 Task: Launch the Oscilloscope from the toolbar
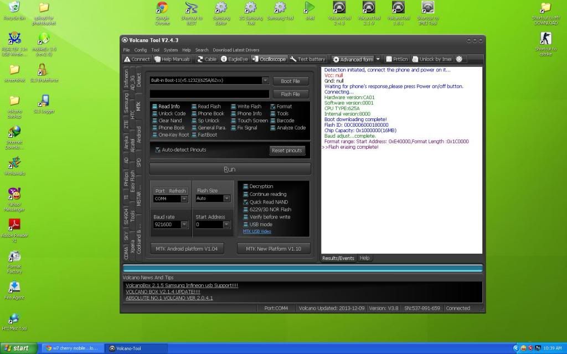pyautogui.click(x=269, y=59)
